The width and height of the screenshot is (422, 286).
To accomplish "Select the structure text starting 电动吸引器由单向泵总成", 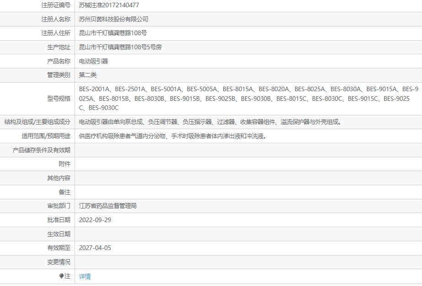I will point(210,122).
